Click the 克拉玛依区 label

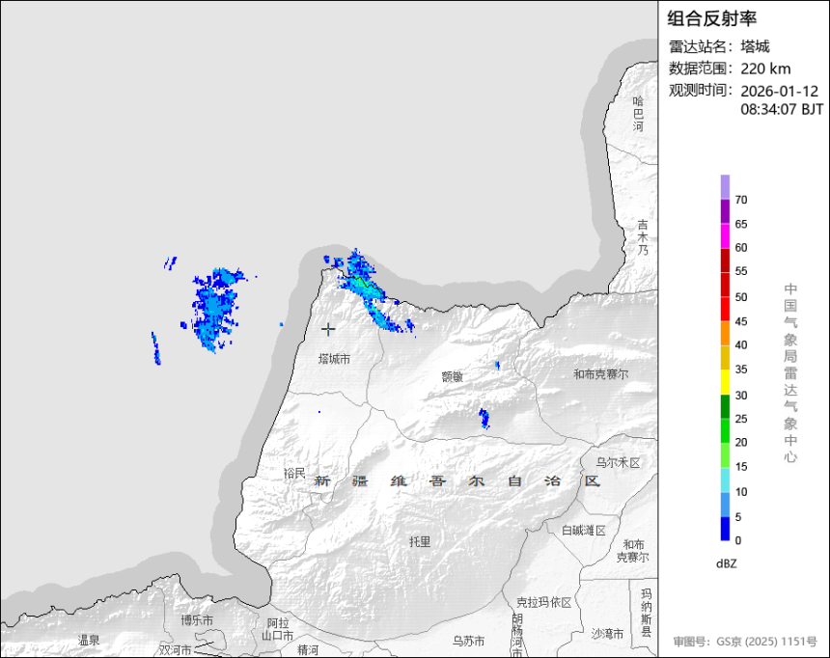click(543, 602)
